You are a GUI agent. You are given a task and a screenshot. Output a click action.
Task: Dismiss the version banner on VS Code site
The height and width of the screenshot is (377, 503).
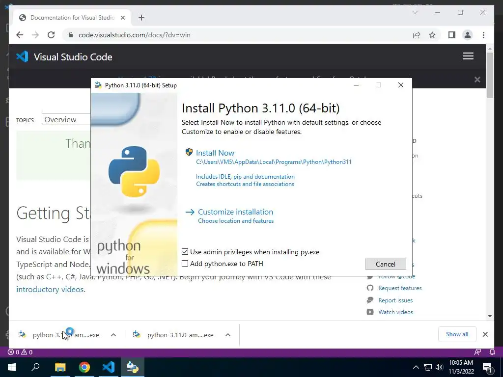pyautogui.click(x=477, y=80)
